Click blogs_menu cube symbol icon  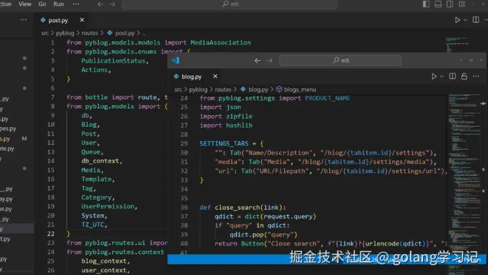pyautogui.click(x=279, y=90)
